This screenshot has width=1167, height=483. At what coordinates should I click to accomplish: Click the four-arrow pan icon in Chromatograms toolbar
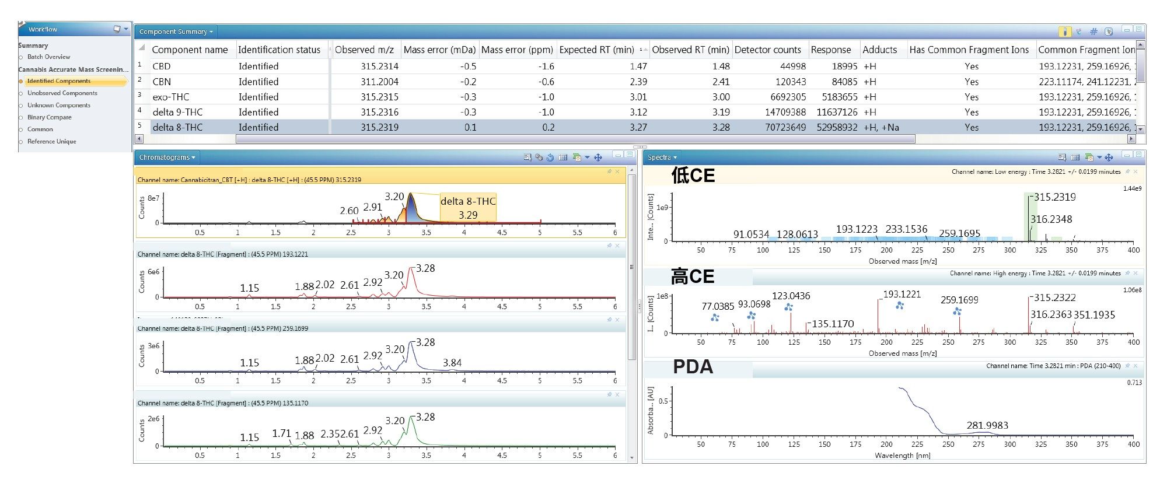click(x=598, y=157)
